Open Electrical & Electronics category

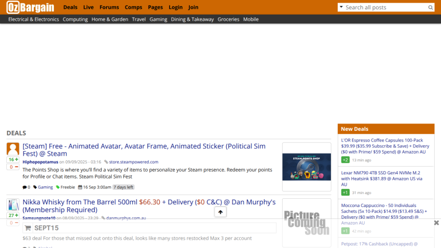pyautogui.click(x=34, y=19)
